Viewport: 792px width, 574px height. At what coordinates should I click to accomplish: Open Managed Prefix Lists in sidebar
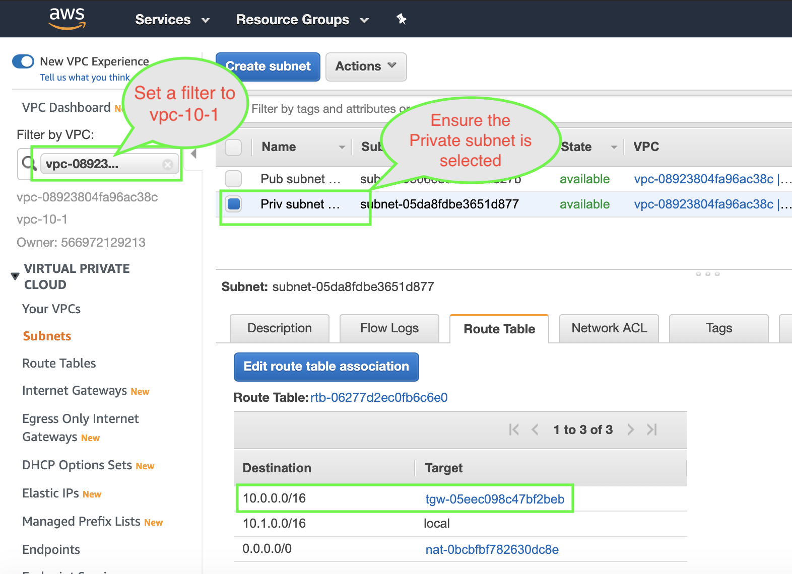click(81, 522)
